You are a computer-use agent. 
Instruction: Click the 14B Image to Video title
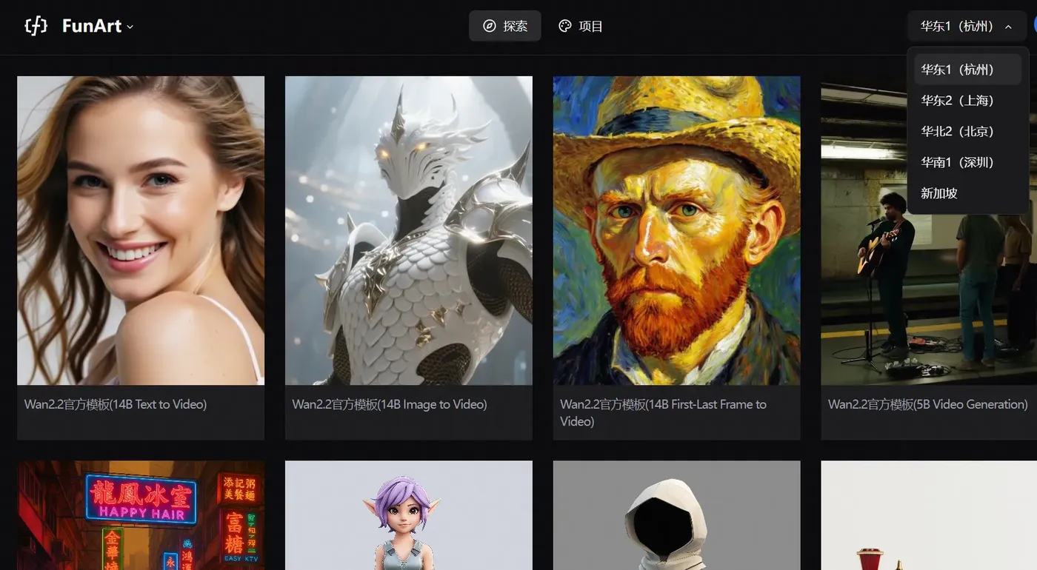[390, 405]
